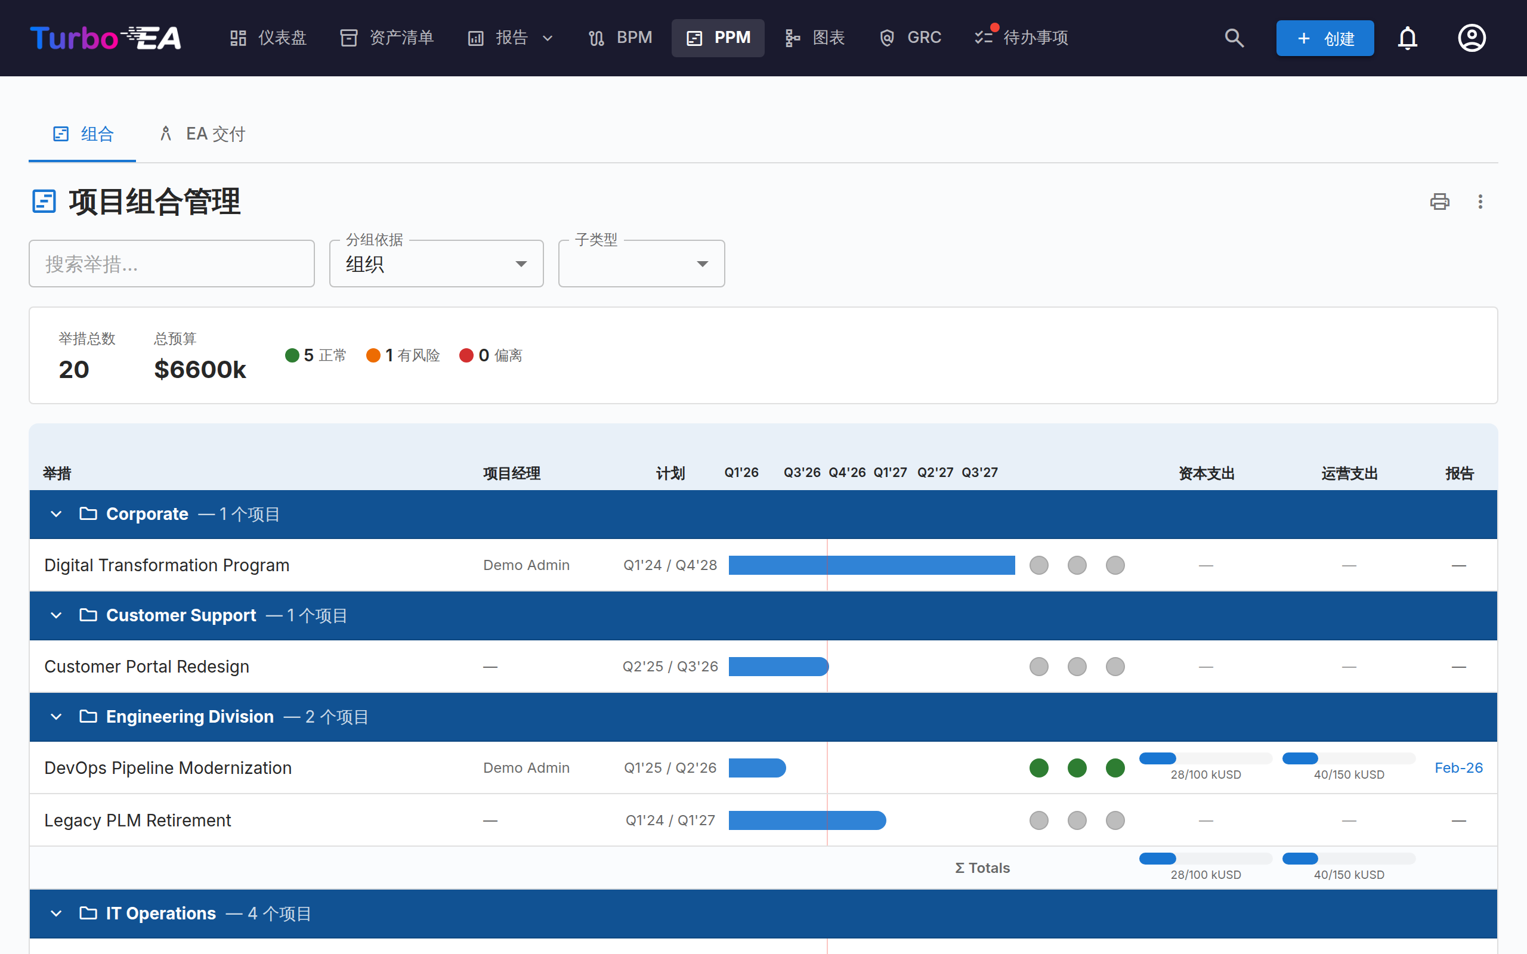Click the portfolio icon next to 项目组合管理 title
This screenshot has width=1527, height=954.
tap(44, 202)
